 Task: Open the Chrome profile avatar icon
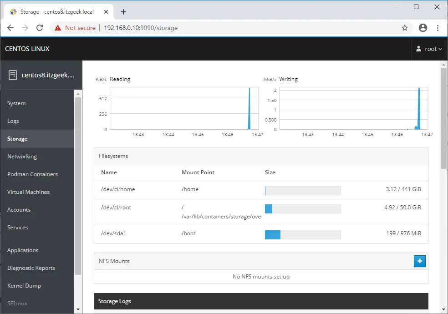click(x=423, y=28)
